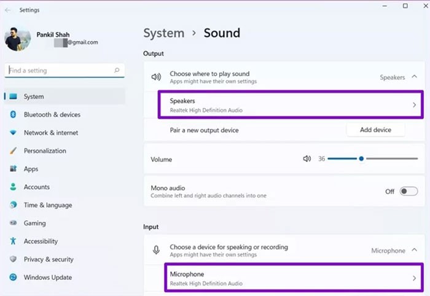430x296 pixels.
Task: Click the Privacy & security shield icon
Action: tap(13, 260)
